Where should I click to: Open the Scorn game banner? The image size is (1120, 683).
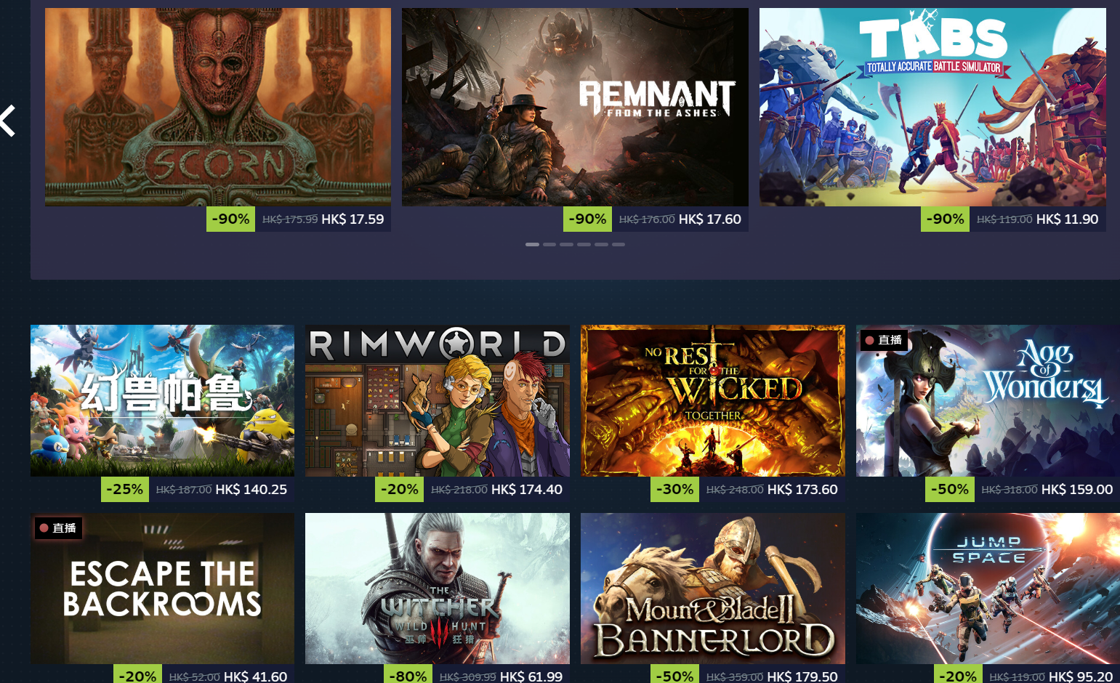point(218,107)
